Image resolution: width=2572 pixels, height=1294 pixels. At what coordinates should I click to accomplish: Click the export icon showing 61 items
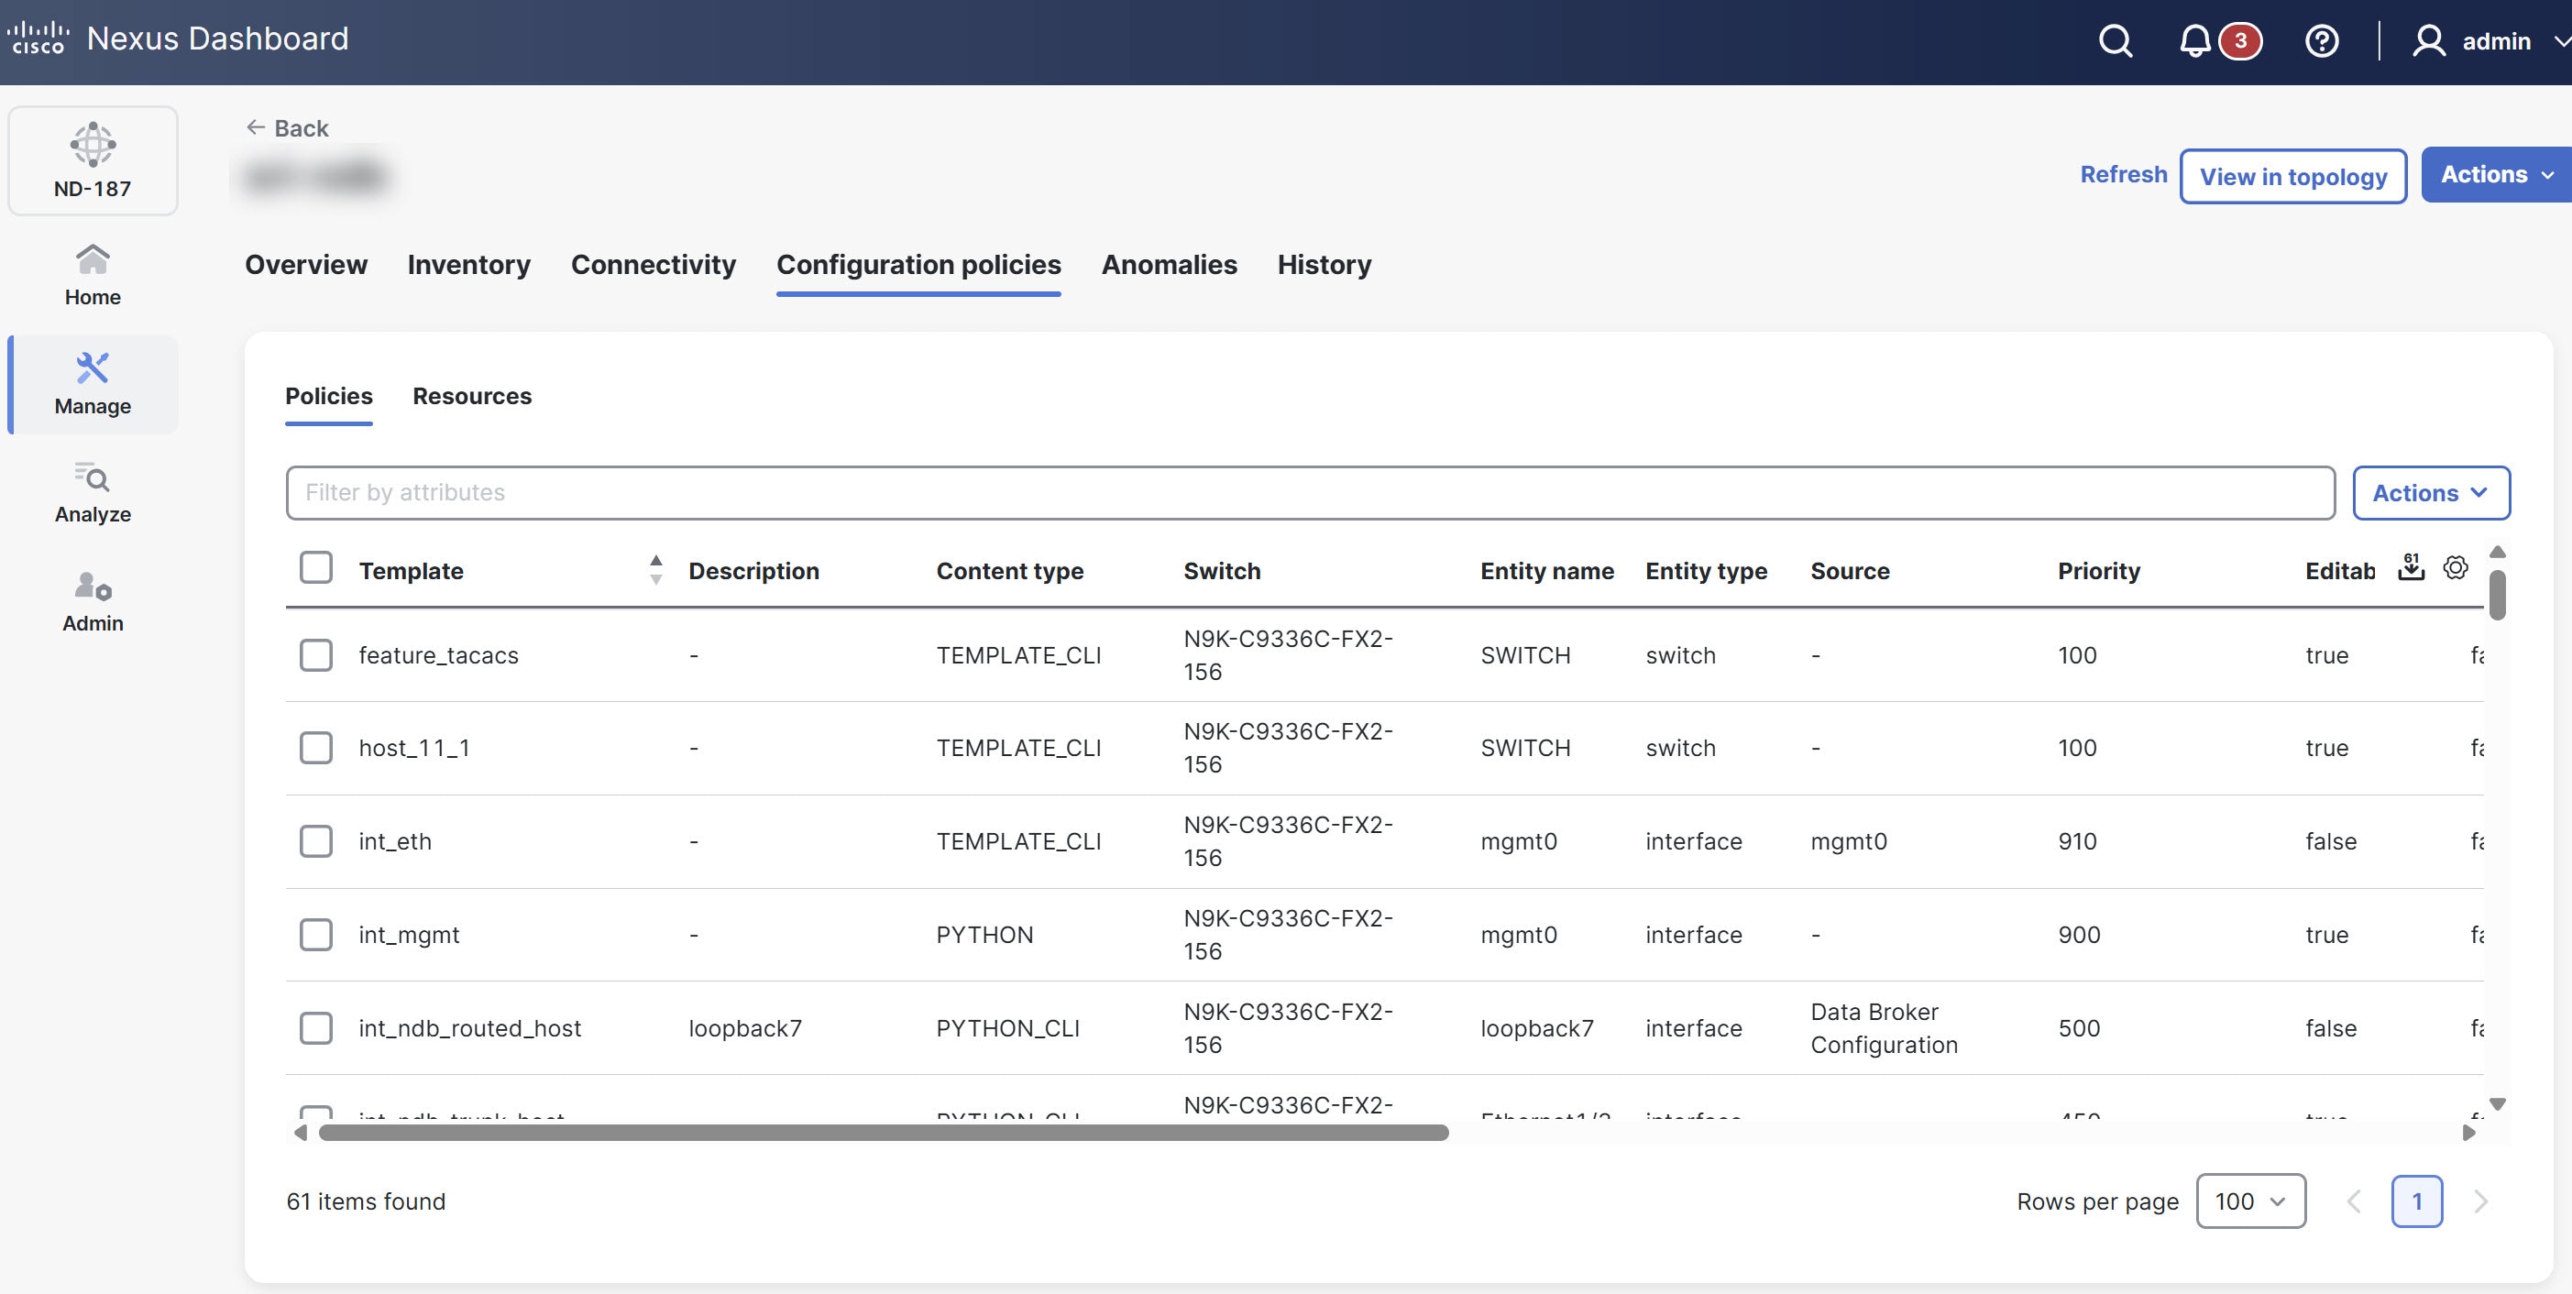point(2412,568)
